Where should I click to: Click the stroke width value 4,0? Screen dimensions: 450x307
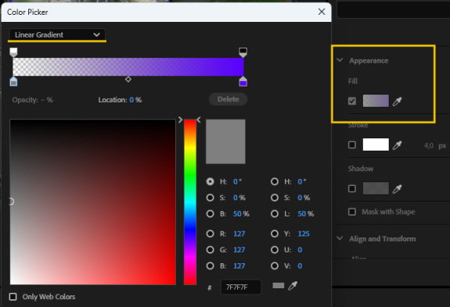(429, 146)
